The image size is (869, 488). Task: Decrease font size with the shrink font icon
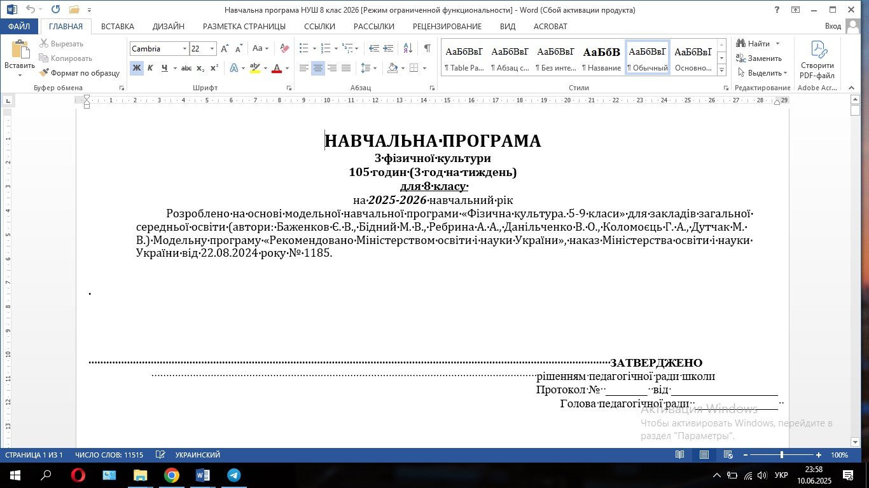coord(239,48)
